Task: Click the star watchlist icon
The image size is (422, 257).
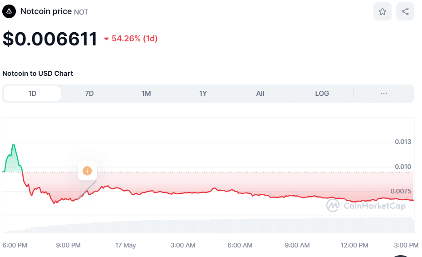Action: point(383,11)
